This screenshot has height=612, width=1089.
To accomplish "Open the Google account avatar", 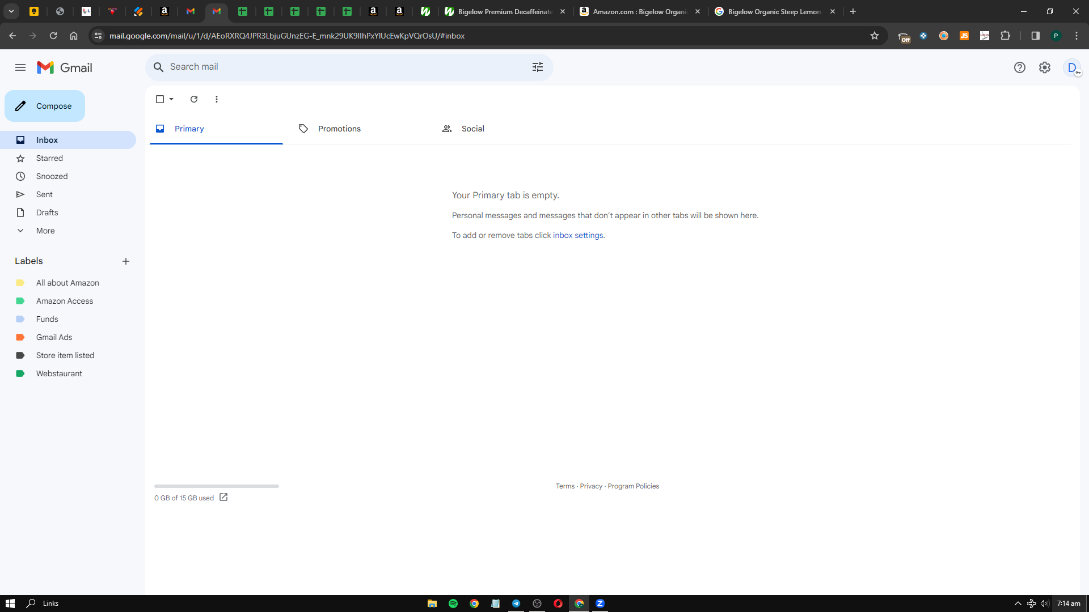I will (x=1072, y=67).
